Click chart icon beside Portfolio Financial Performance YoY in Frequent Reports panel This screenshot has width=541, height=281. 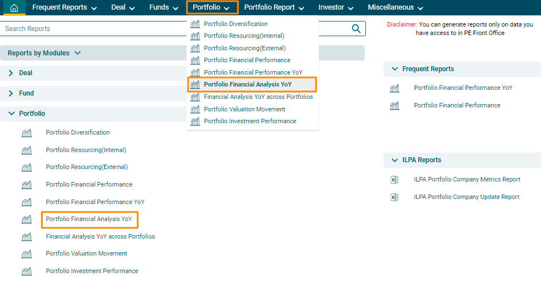coord(394,88)
